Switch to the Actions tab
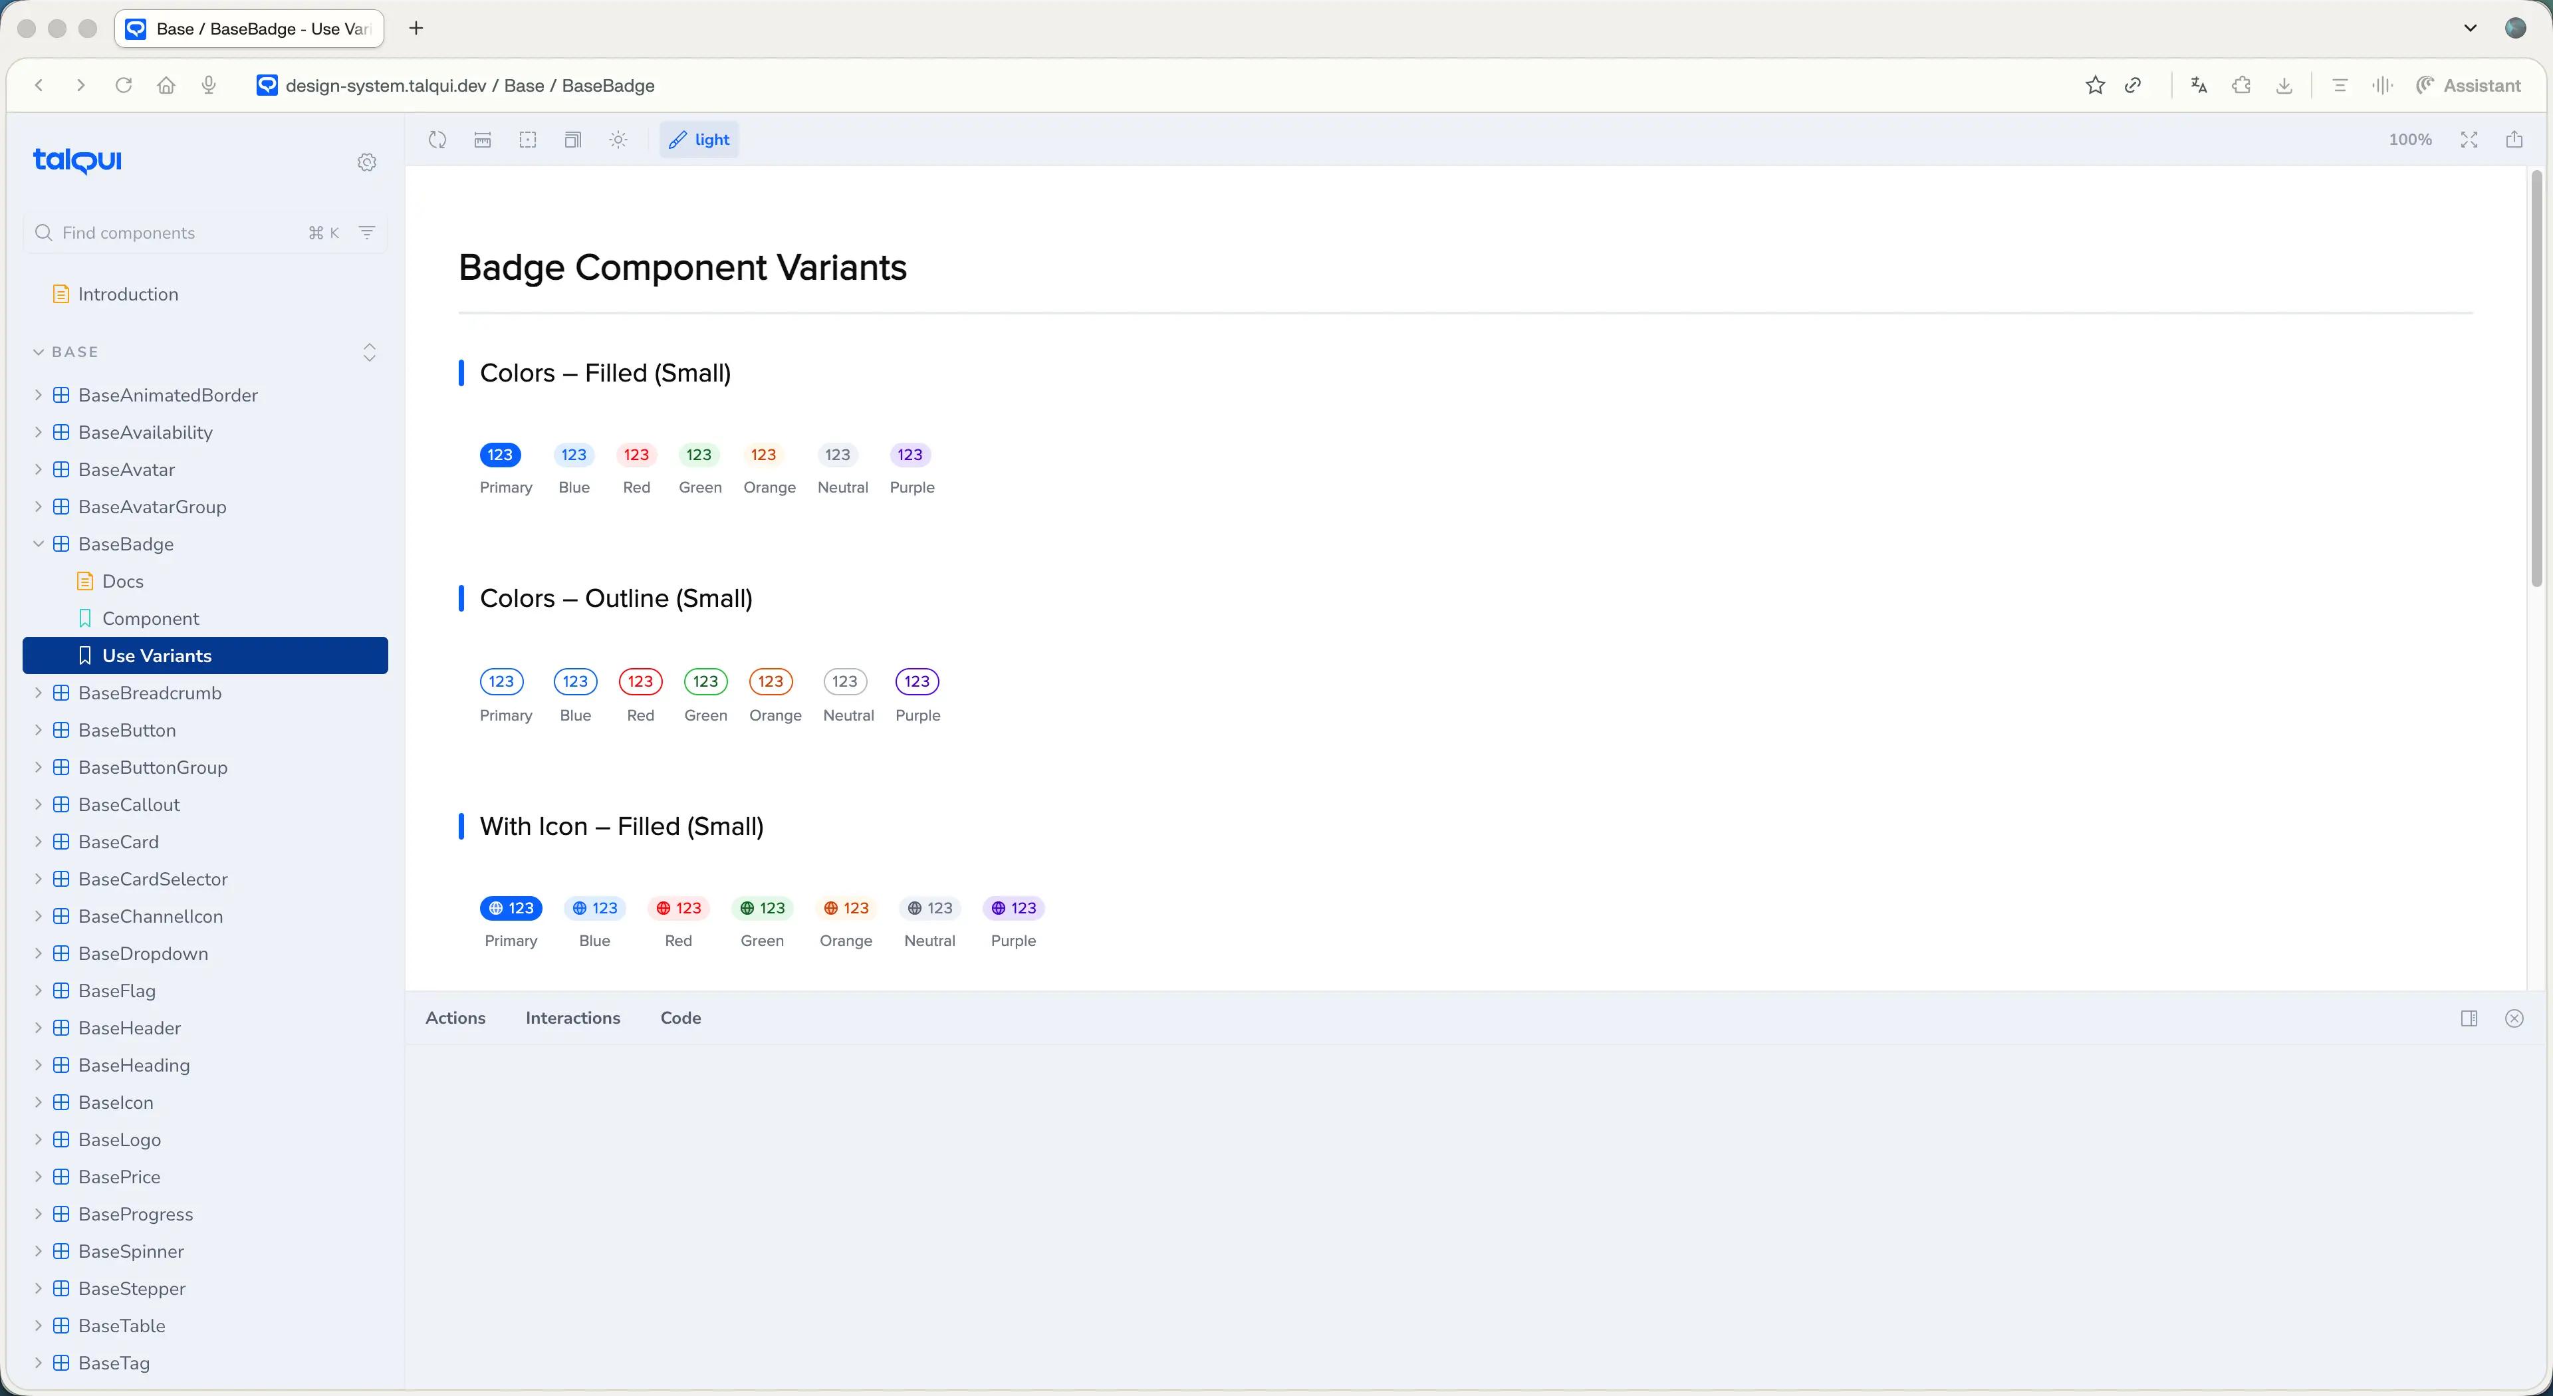Screen dimensions: 2553x1396 pyautogui.click(x=455, y=1018)
